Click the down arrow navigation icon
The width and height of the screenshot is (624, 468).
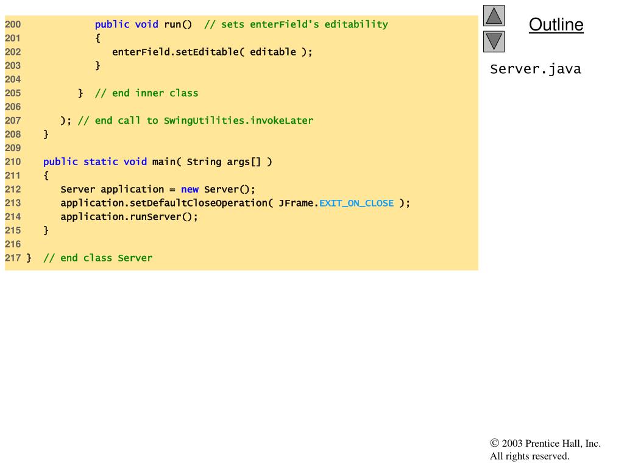(x=494, y=41)
